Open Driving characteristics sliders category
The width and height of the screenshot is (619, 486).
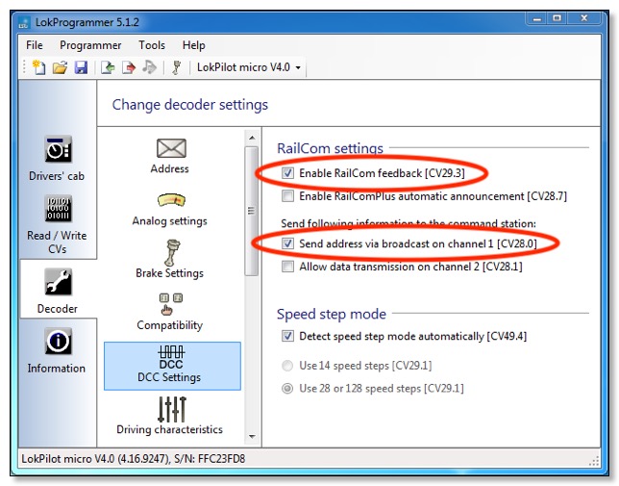170,416
